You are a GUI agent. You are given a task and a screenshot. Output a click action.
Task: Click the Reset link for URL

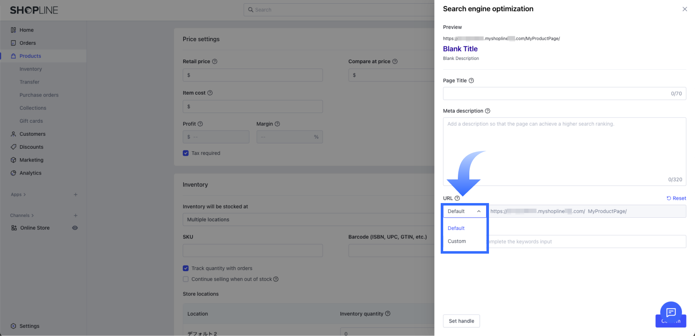677,198
